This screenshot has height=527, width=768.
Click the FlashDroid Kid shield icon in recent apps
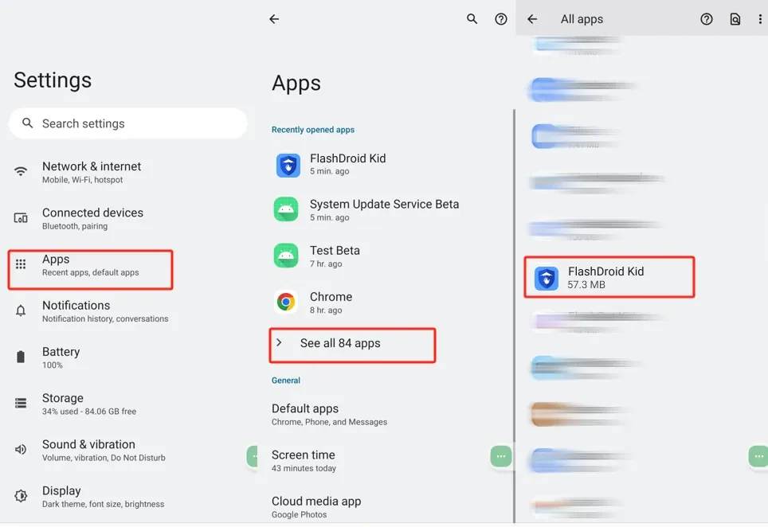tap(288, 165)
